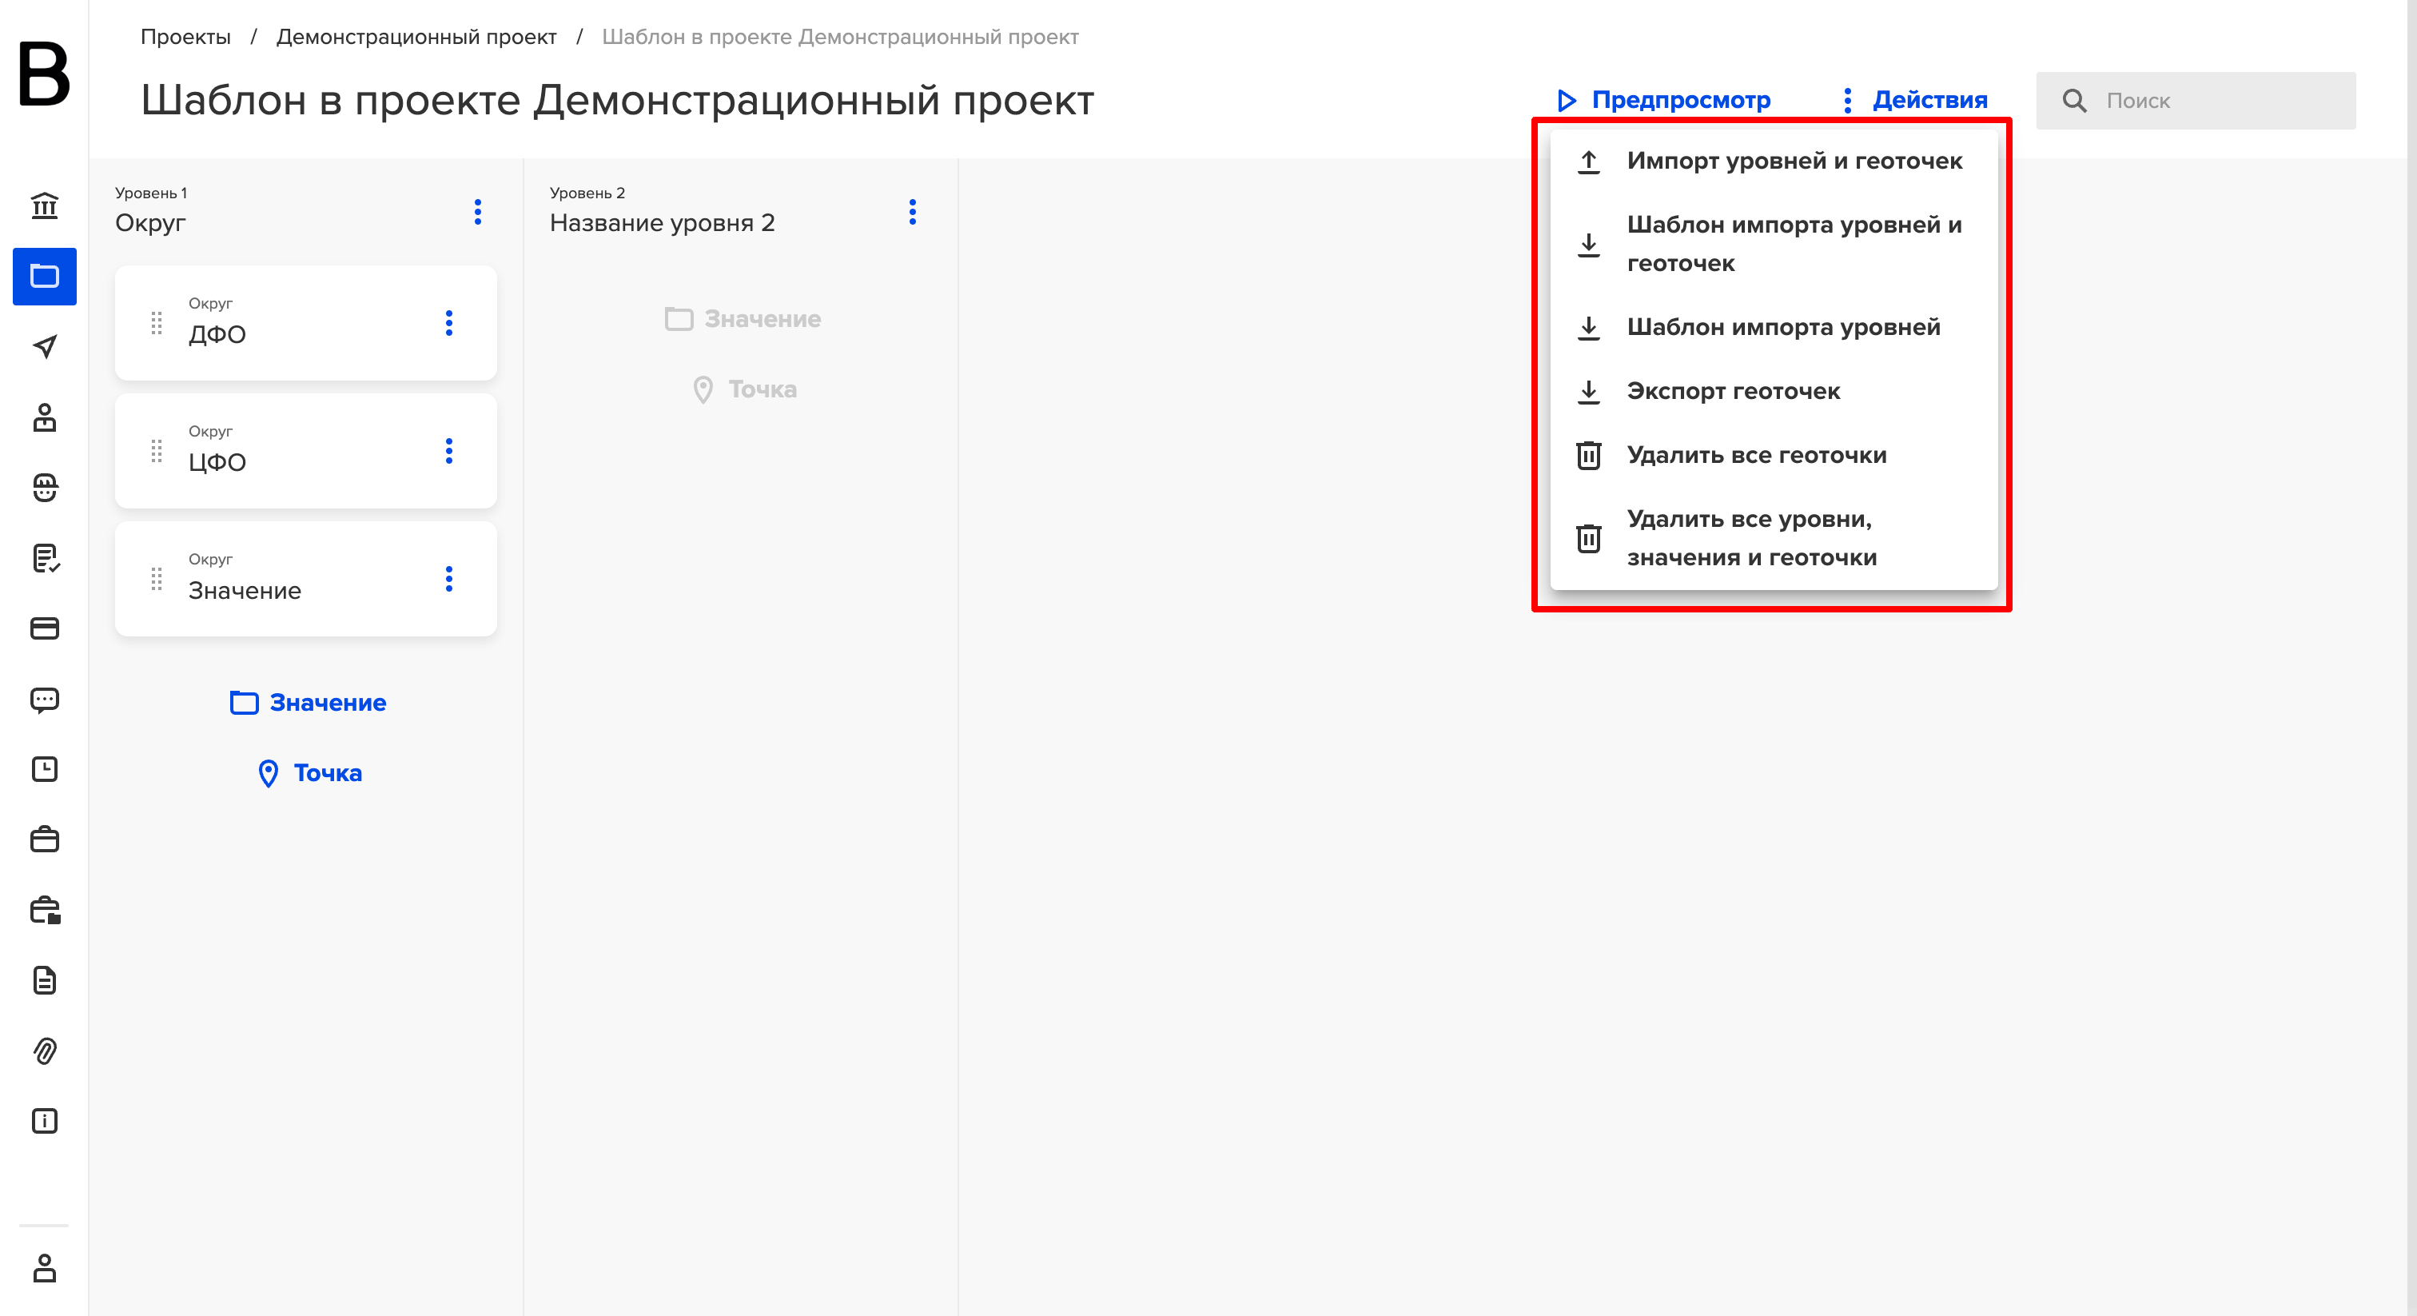Open the three-dot menu on the ДФО card
This screenshot has width=2417, height=1316.
(448, 323)
